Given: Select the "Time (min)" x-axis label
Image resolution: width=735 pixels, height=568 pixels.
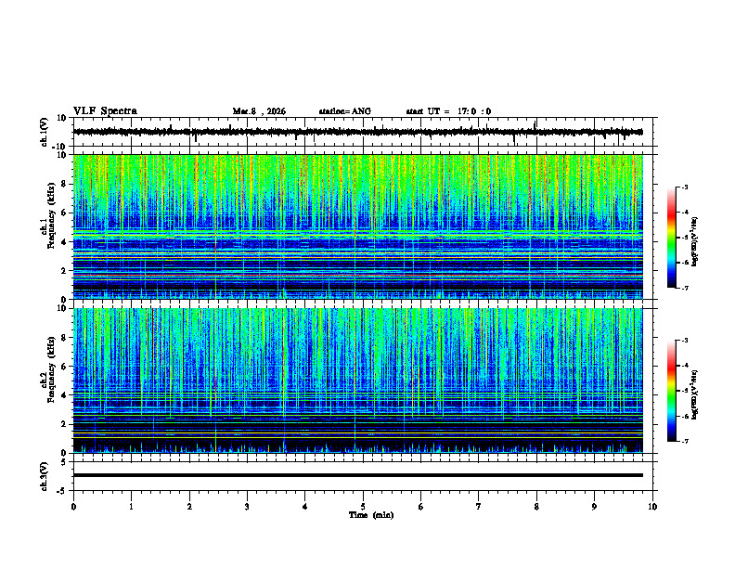Looking at the screenshot, I should [x=371, y=515].
